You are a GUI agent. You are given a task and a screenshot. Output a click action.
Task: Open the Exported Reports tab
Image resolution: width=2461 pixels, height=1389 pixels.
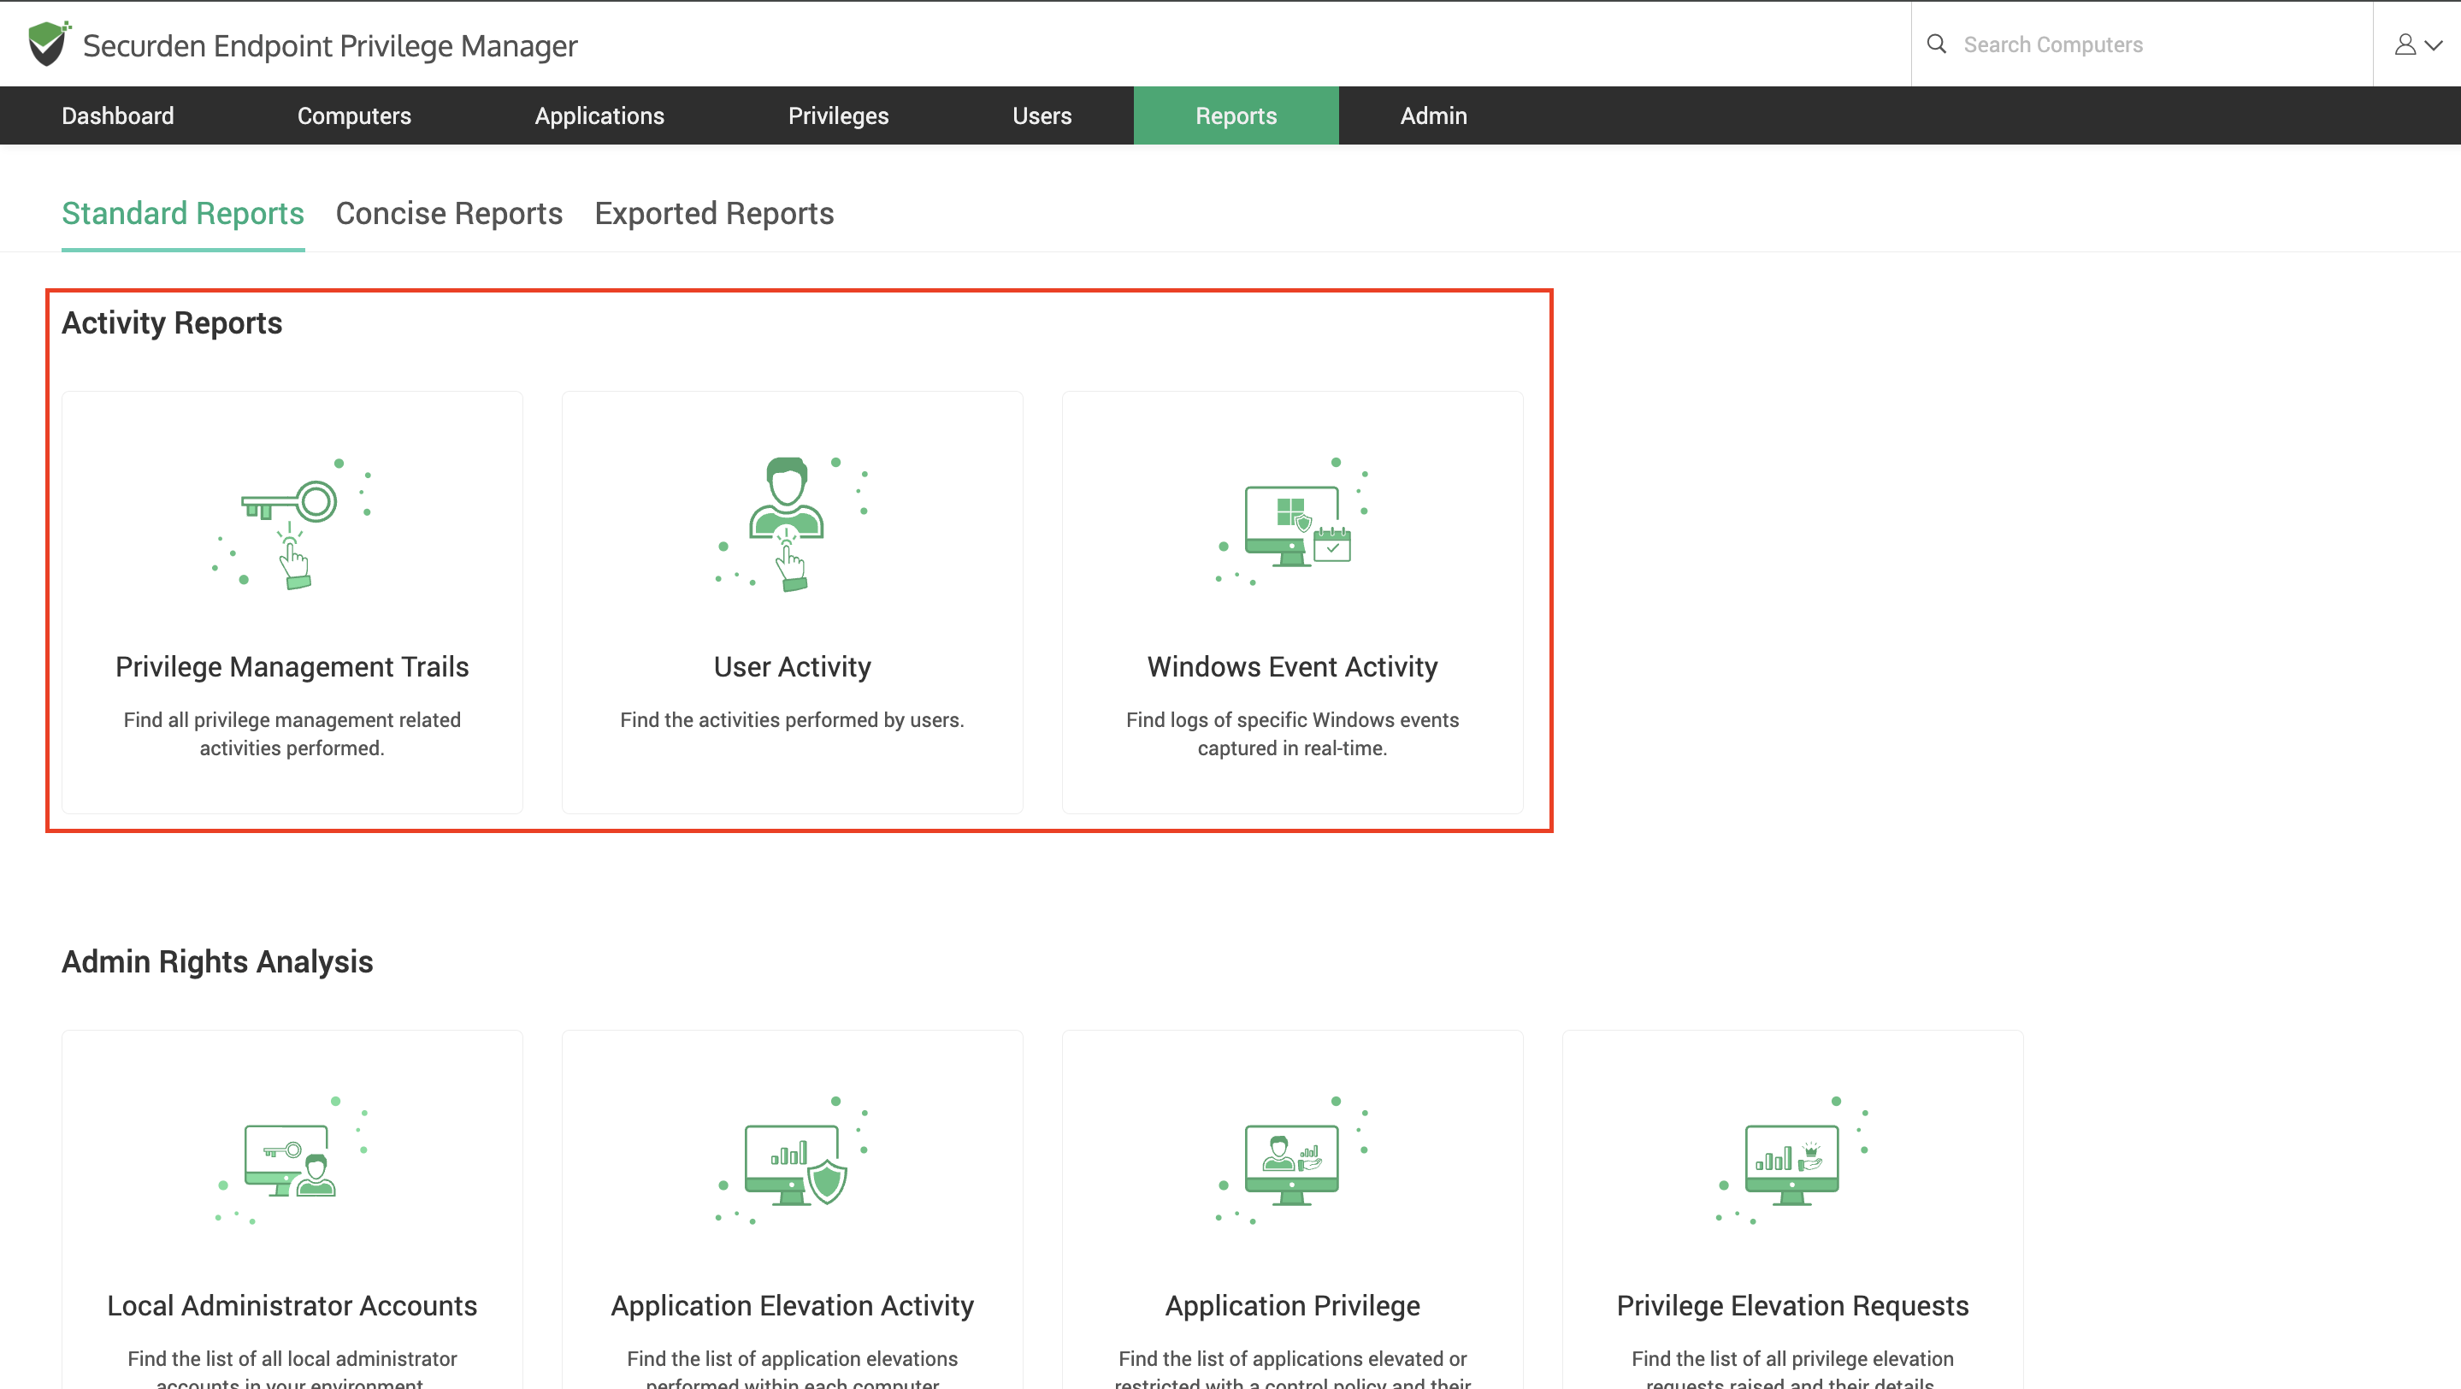(715, 213)
